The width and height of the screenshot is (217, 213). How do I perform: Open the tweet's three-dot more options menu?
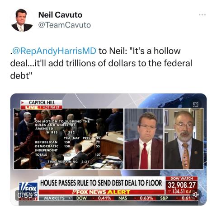coord(202,15)
